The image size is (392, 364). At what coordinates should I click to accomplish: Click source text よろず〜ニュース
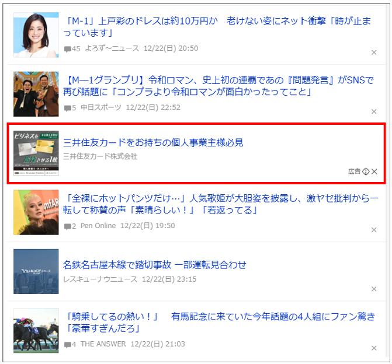112,48
